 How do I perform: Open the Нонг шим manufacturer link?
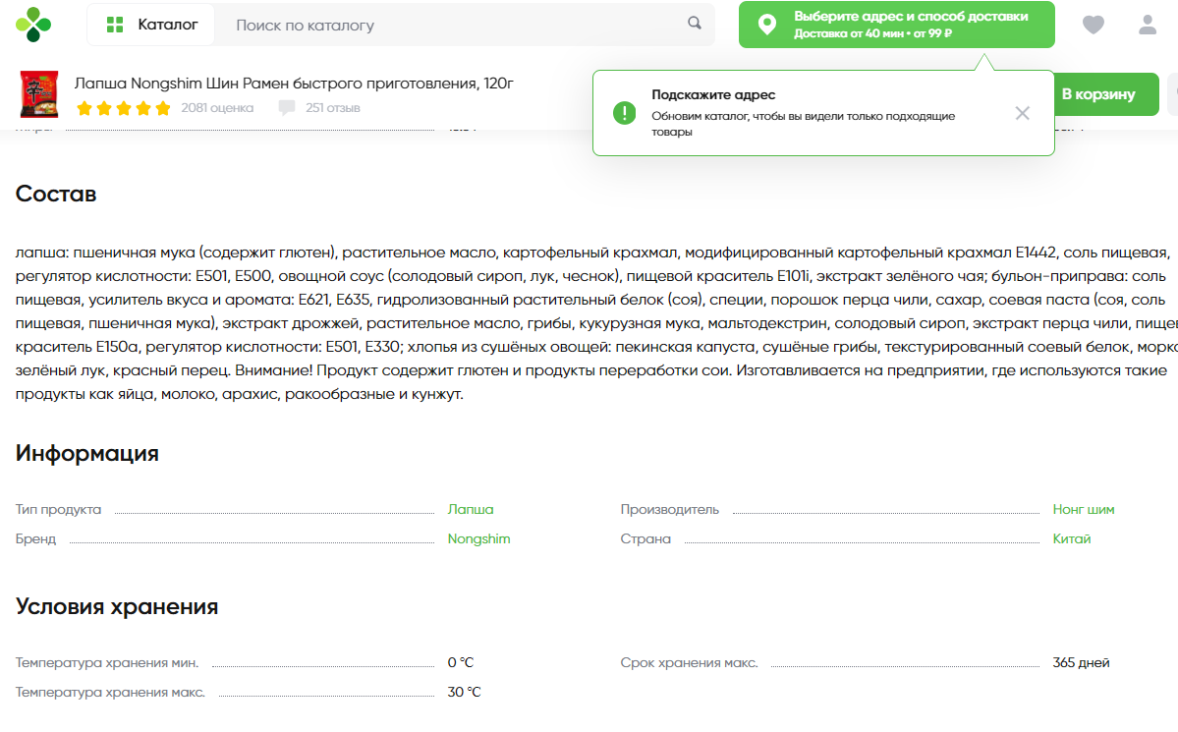[1084, 510]
